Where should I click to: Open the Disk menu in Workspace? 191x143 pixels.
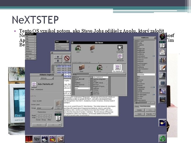31,44
